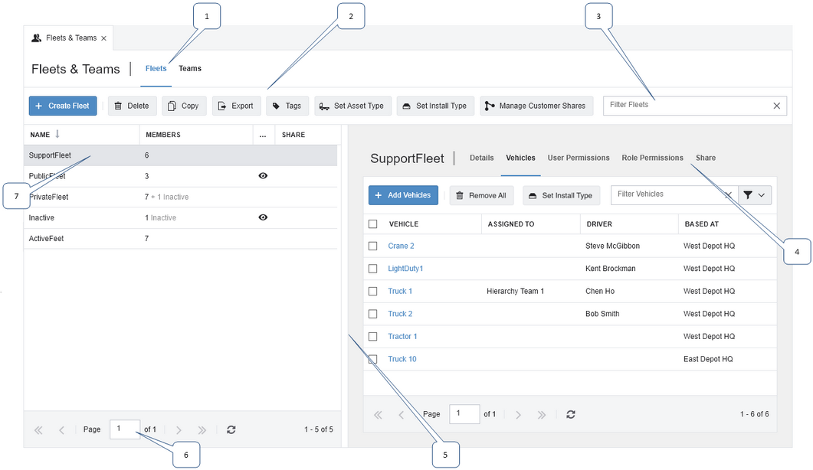Go to last page of fleets list
The image size is (813, 470).
point(202,429)
